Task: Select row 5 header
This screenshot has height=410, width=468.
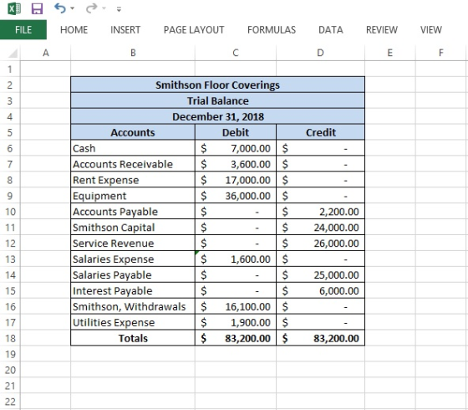Action: (x=10, y=132)
